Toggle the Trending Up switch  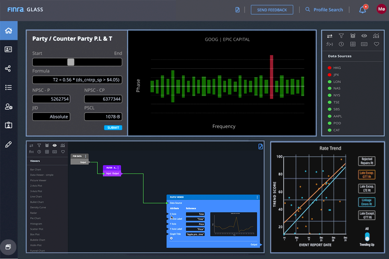tap(367, 237)
